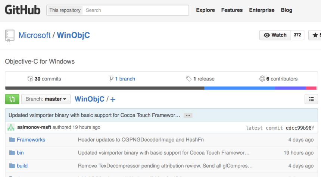Open the Microsoft organization link
Viewport: 321px width, 177px height.
34,35
